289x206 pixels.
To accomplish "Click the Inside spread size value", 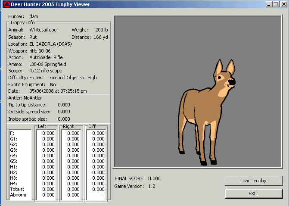I will click(x=64, y=119).
